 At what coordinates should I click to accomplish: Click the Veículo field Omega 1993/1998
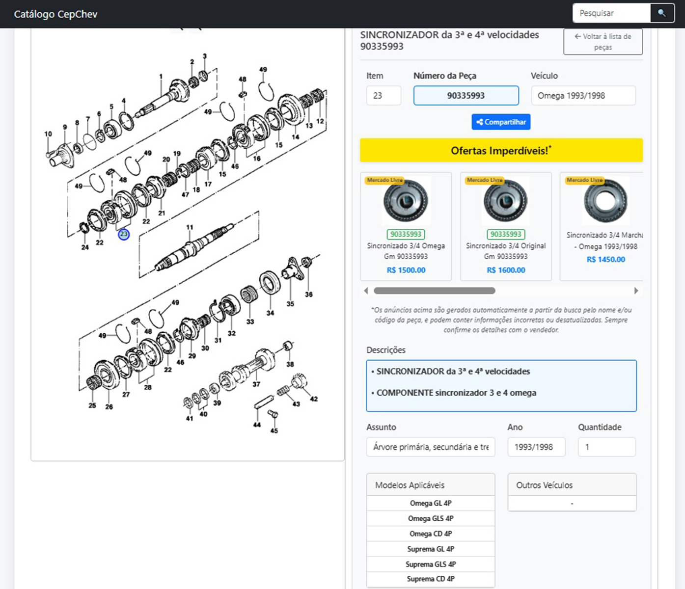[583, 96]
